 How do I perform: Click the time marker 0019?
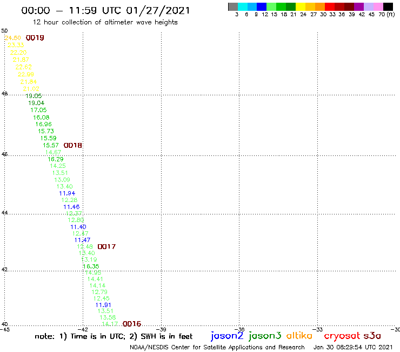[35, 38]
